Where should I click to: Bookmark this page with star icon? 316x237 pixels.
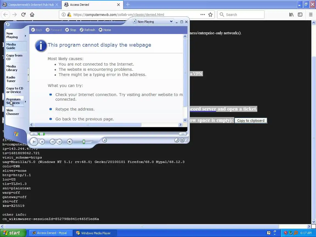point(210,15)
